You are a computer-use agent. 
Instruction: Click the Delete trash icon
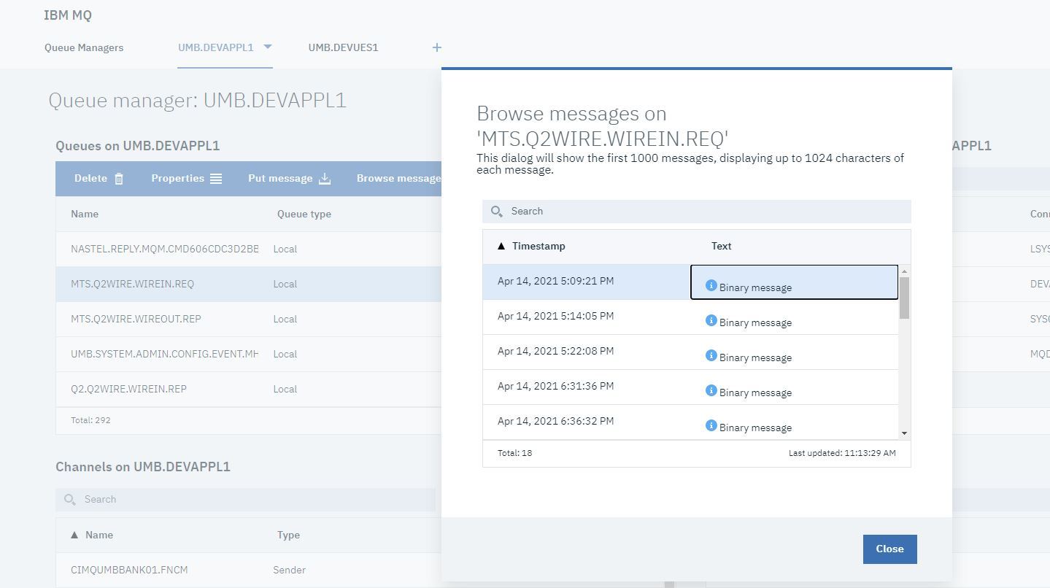(x=119, y=179)
